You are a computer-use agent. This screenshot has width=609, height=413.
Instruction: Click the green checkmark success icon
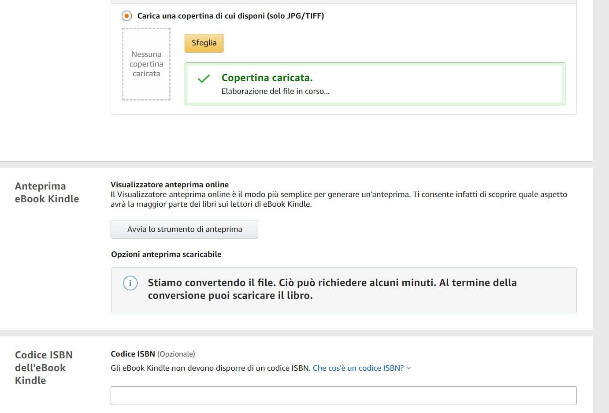click(x=204, y=79)
